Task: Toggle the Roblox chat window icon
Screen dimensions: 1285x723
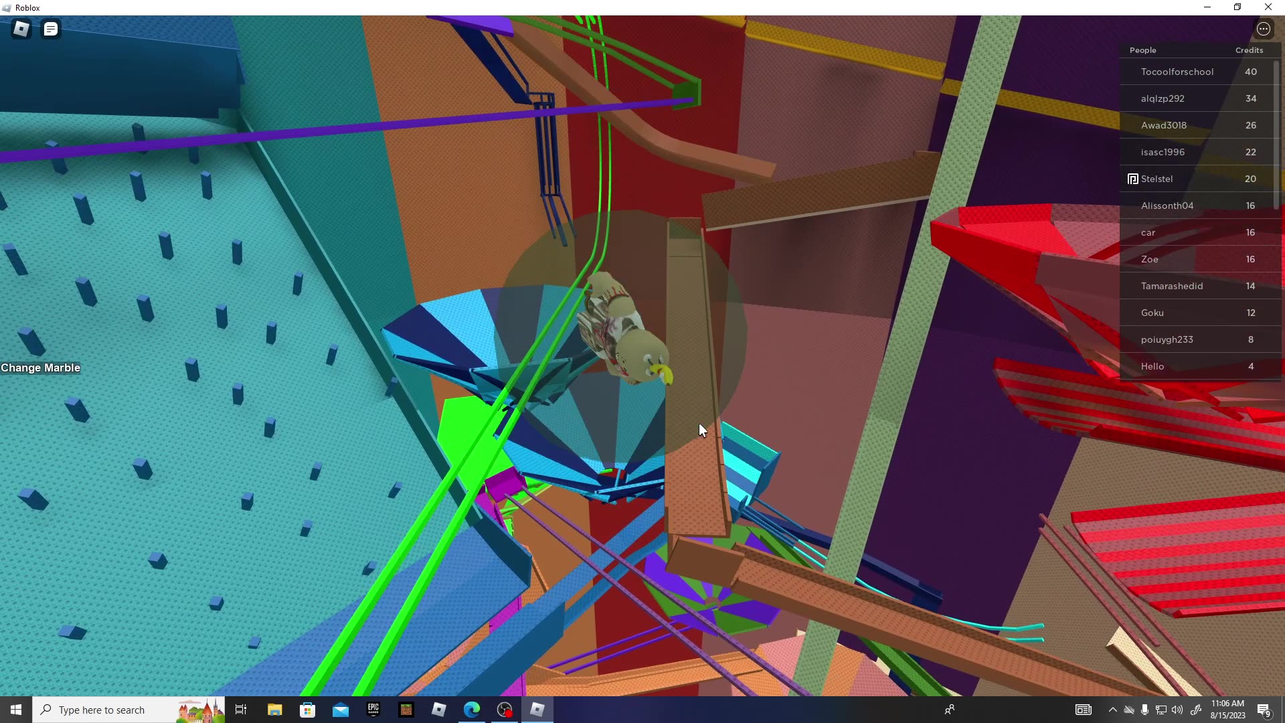Action: click(51, 29)
